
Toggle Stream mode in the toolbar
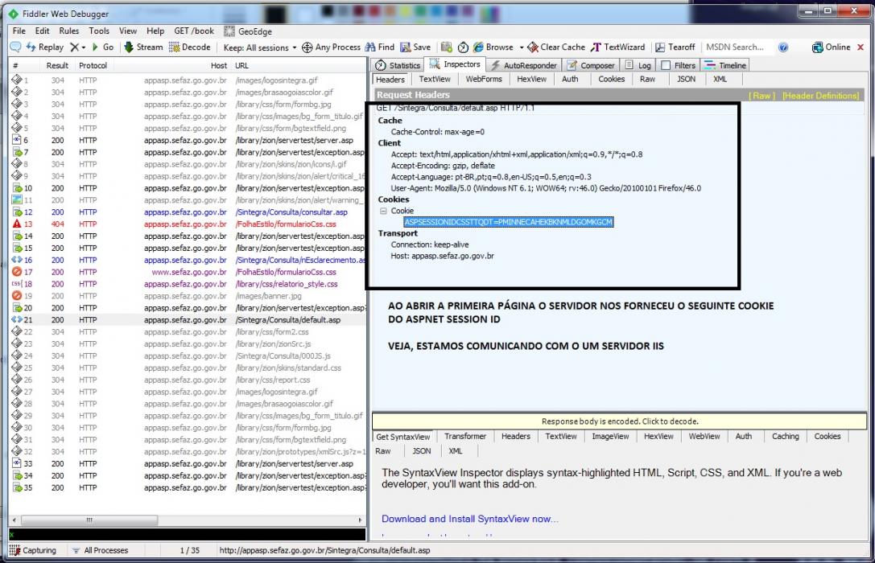point(143,47)
